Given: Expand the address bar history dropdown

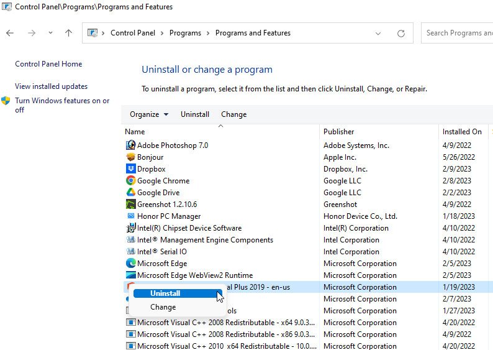Looking at the screenshot, I should point(378,34).
